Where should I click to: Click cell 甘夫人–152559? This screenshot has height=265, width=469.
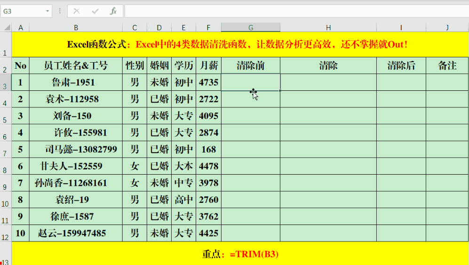click(x=76, y=166)
